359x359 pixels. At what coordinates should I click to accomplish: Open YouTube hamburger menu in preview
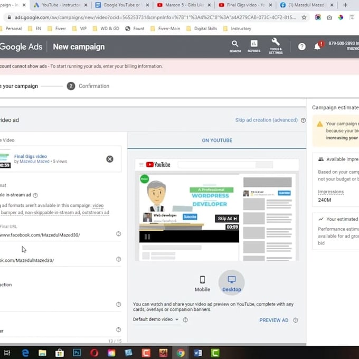(x=141, y=165)
